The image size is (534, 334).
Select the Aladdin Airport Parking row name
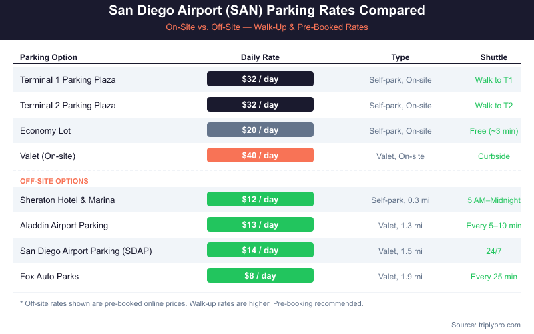coord(64,225)
